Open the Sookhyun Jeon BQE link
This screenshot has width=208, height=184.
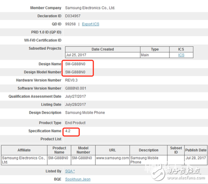point(78,179)
